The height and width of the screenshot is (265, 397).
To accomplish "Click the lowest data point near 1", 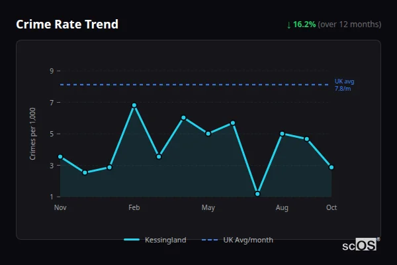I will (x=257, y=194).
